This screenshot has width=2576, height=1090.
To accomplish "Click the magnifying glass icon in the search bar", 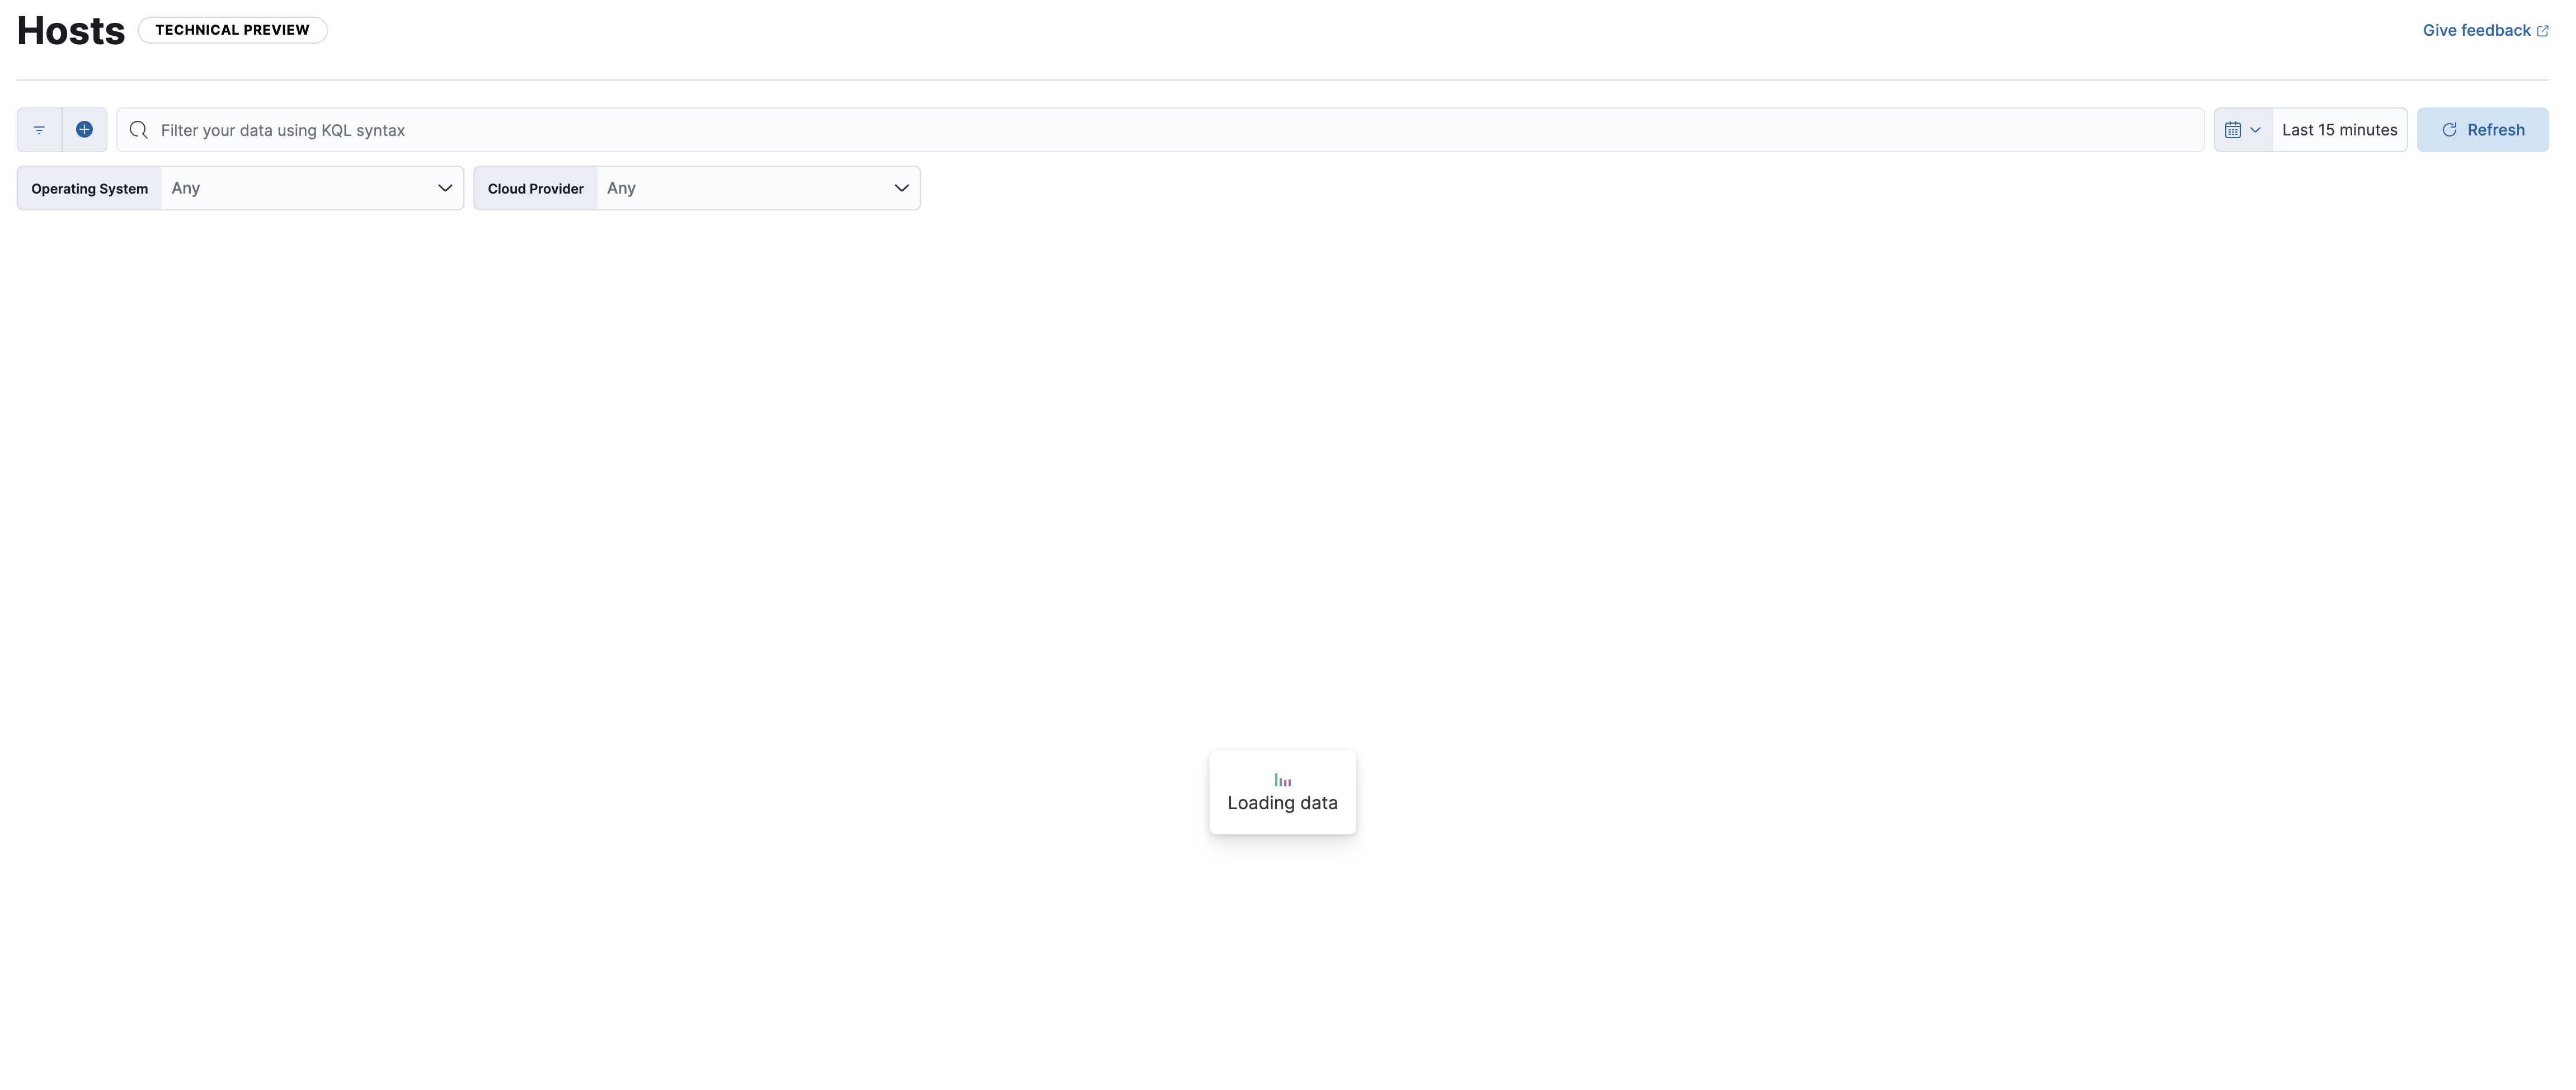I will [138, 129].
